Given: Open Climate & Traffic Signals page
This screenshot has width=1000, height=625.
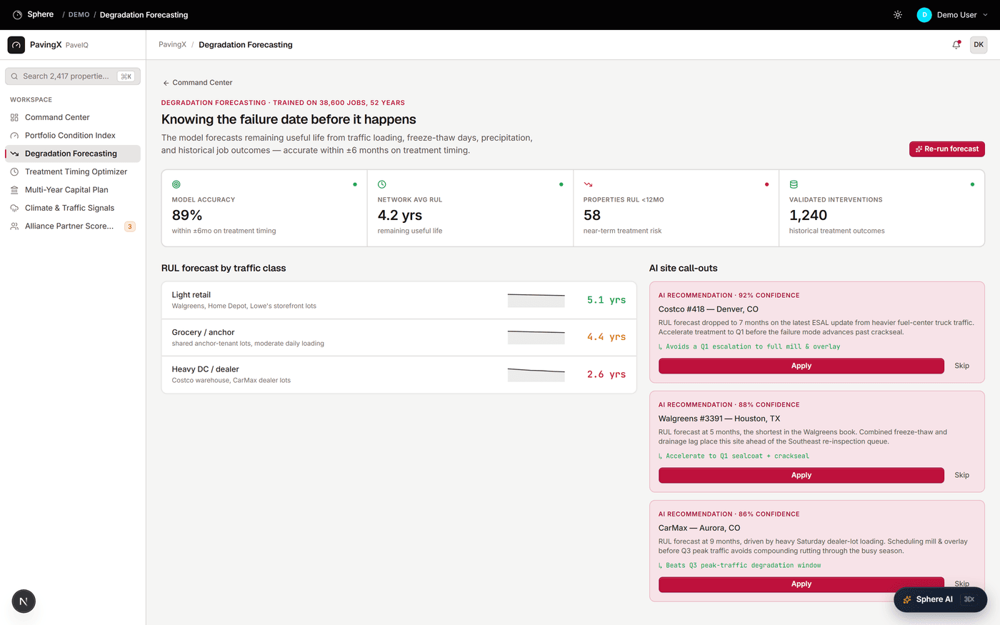Looking at the screenshot, I should 73,208.
